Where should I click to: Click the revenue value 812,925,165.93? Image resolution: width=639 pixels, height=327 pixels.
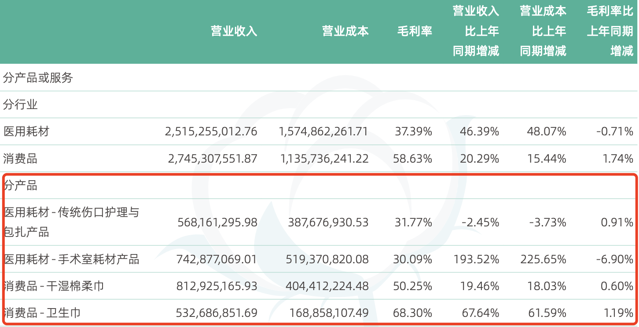click(x=217, y=287)
